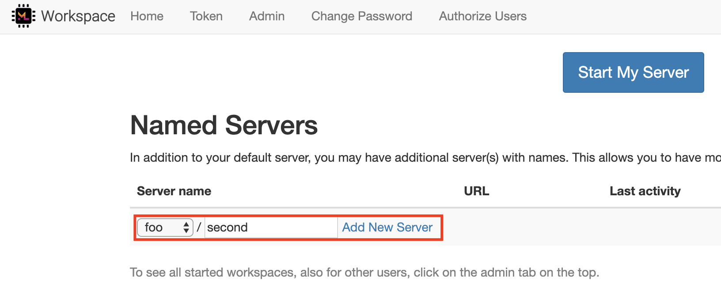This screenshot has height=296, width=721.
Task: Open the Change Password page
Action: pyautogui.click(x=361, y=16)
